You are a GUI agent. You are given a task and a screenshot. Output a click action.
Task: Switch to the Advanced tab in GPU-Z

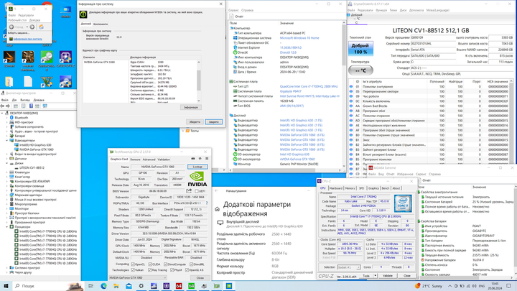point(149,160)
